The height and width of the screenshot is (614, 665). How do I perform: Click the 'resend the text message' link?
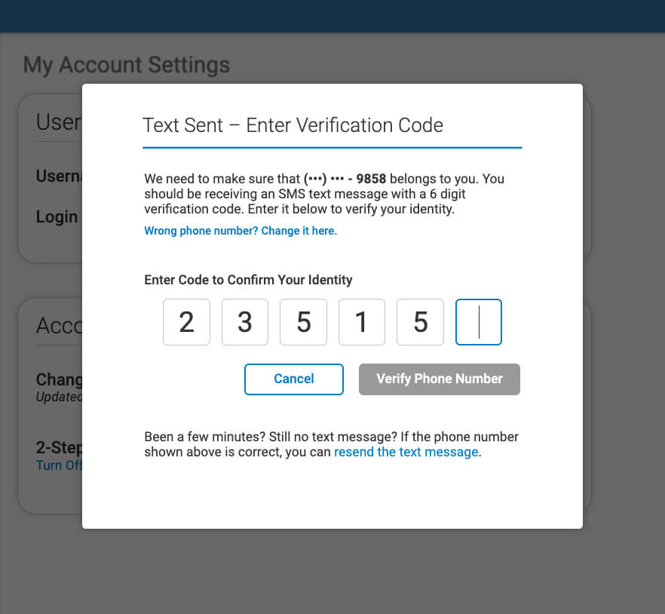coord(406,452)
